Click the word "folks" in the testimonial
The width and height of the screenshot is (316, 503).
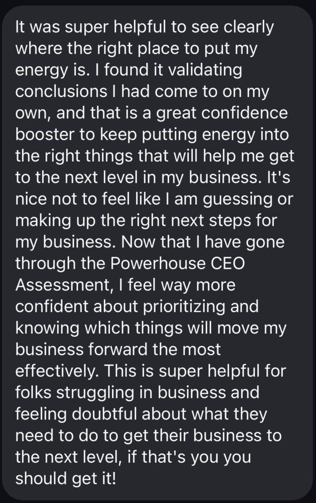pyautogui.click(x=33, y=393)
